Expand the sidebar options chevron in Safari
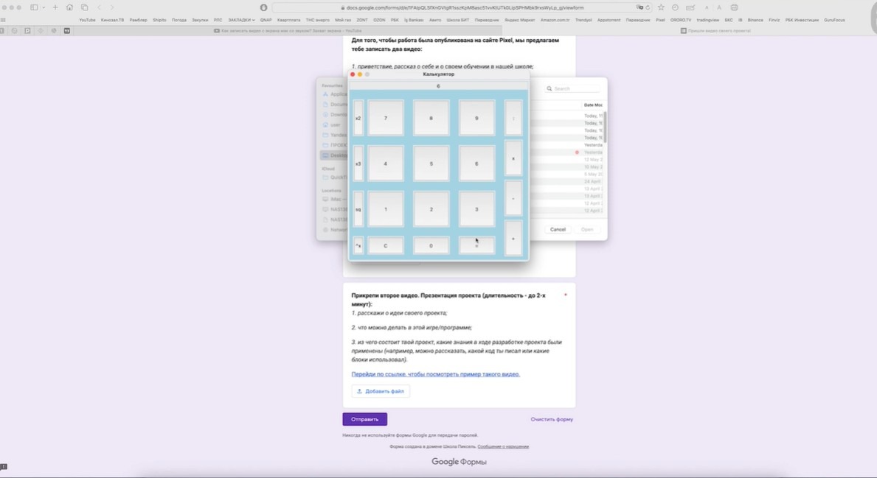Screen dimensions: 877x478 click(44, 7)
